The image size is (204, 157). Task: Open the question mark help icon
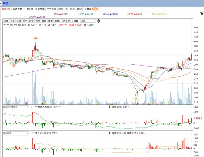point(31,107)
